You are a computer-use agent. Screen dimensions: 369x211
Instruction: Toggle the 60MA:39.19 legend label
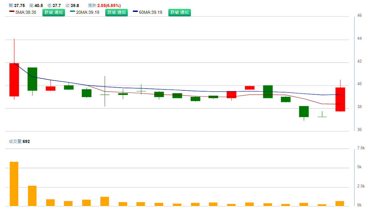(x=150, y=13)
